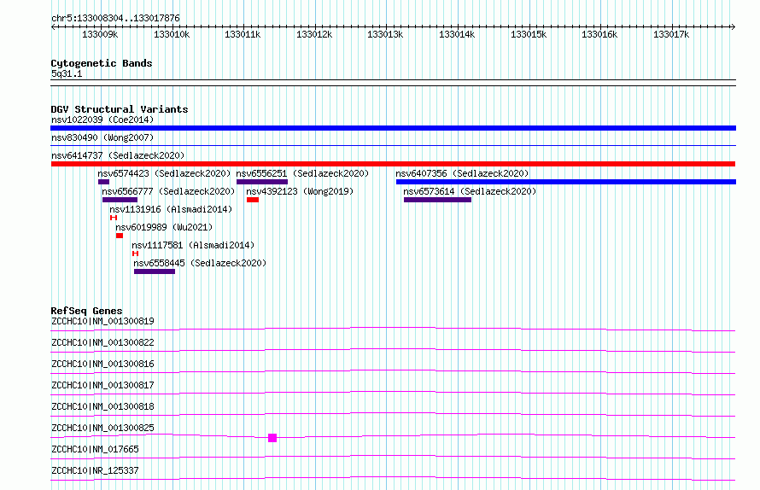This screenshot has height=490, width=760.
Task: Open the nsv6407356 (Sedlazeck2020) label
Action: (x=462, y=173)
